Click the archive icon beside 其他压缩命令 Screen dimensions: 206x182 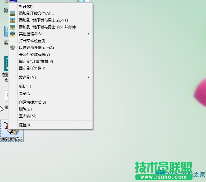(12, 34)
